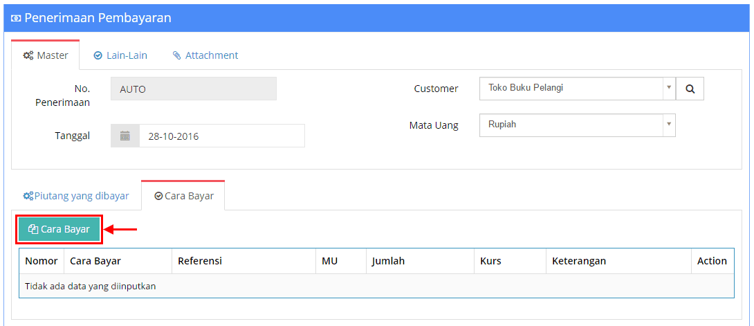Viewport: 754px width, 326px height.
Task: Select the Cara Bayar tab
Action: click(x=183, y=196)
